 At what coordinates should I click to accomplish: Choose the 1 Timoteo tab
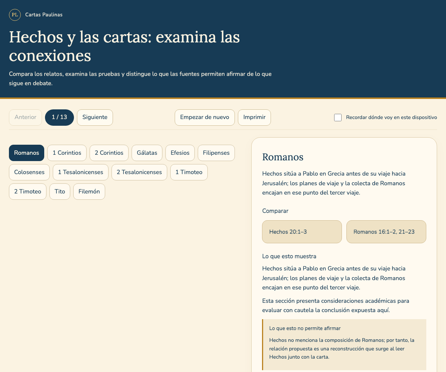click(189, 172)
